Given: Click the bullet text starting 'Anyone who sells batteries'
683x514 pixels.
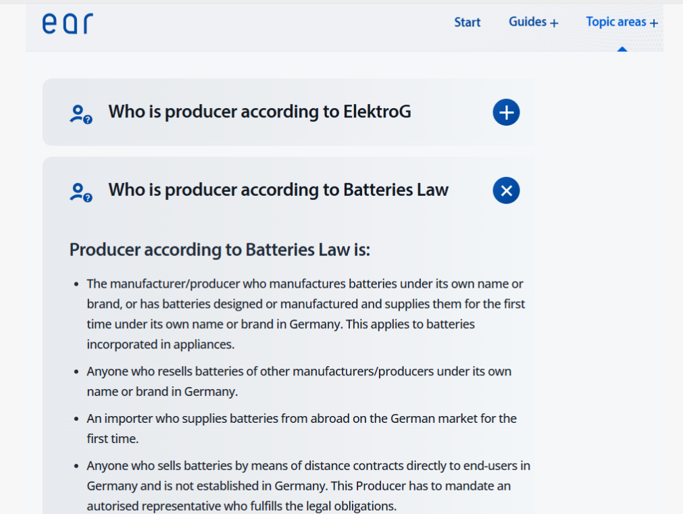Looking at the screenshot, I should click(308, 486).
